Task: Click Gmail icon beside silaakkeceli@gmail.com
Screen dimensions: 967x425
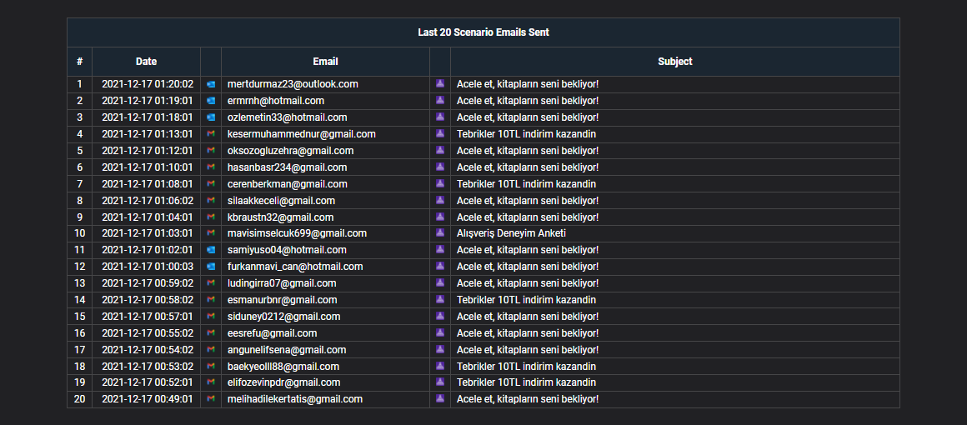Action: pos(211,201)
